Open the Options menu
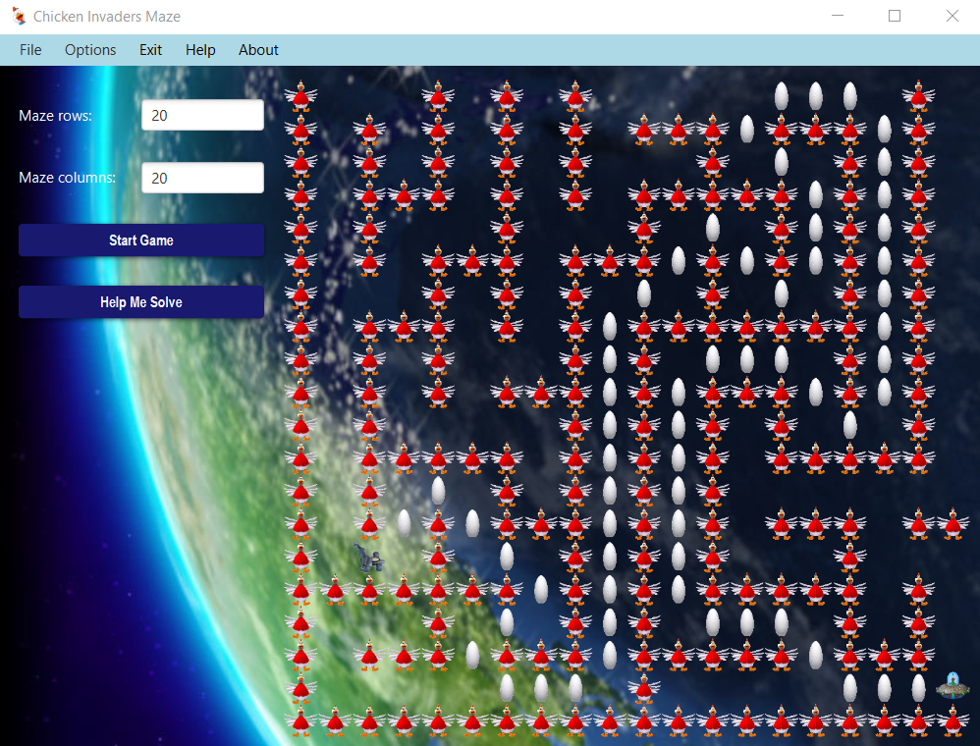The image size is (980, 746). click(90, 50)
